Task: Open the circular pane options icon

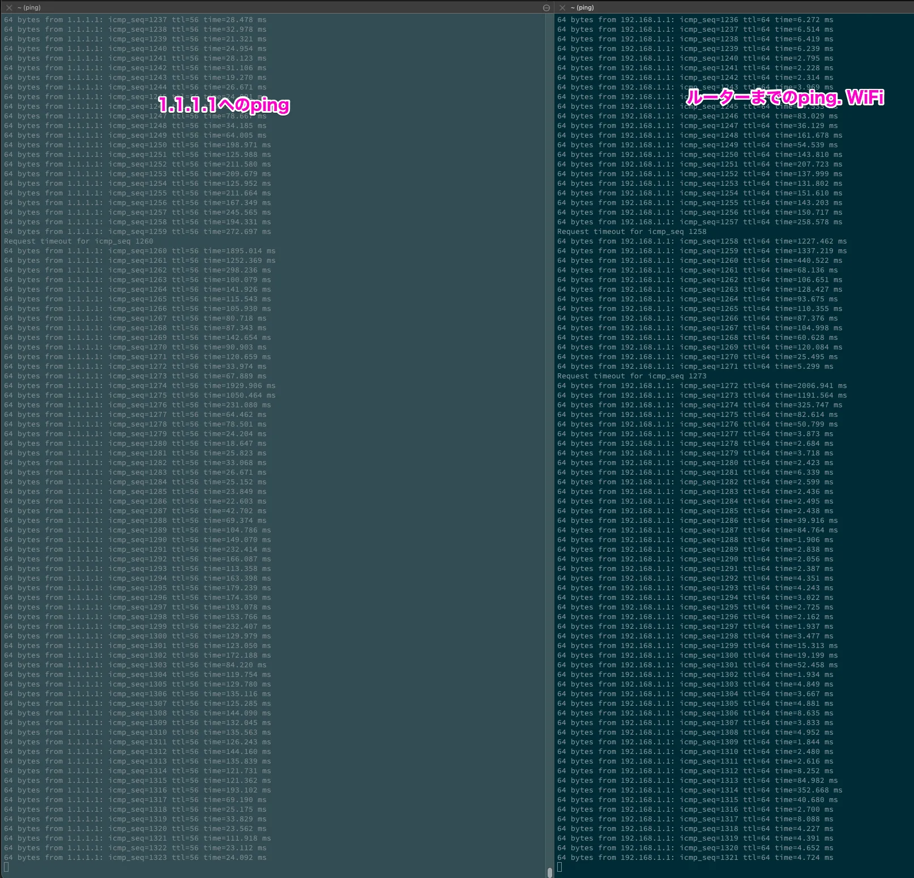Action: click(x=546, y=7)
